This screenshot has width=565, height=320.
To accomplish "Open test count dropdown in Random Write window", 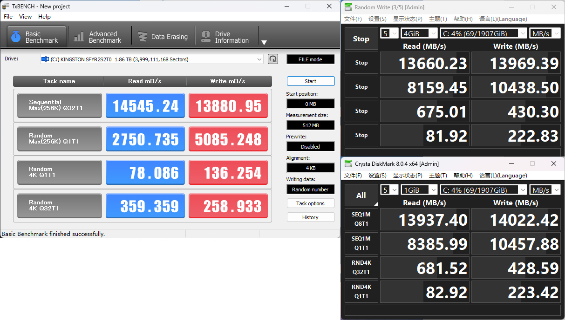I will (x=390, y=33).
